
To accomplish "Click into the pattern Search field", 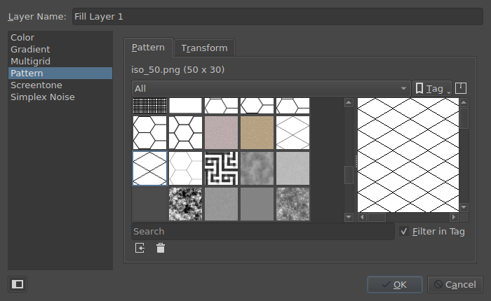I will [263, 231].
